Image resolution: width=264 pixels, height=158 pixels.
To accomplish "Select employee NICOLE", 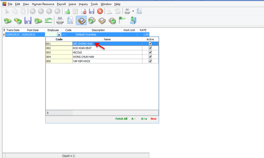I will click(102, 52).
